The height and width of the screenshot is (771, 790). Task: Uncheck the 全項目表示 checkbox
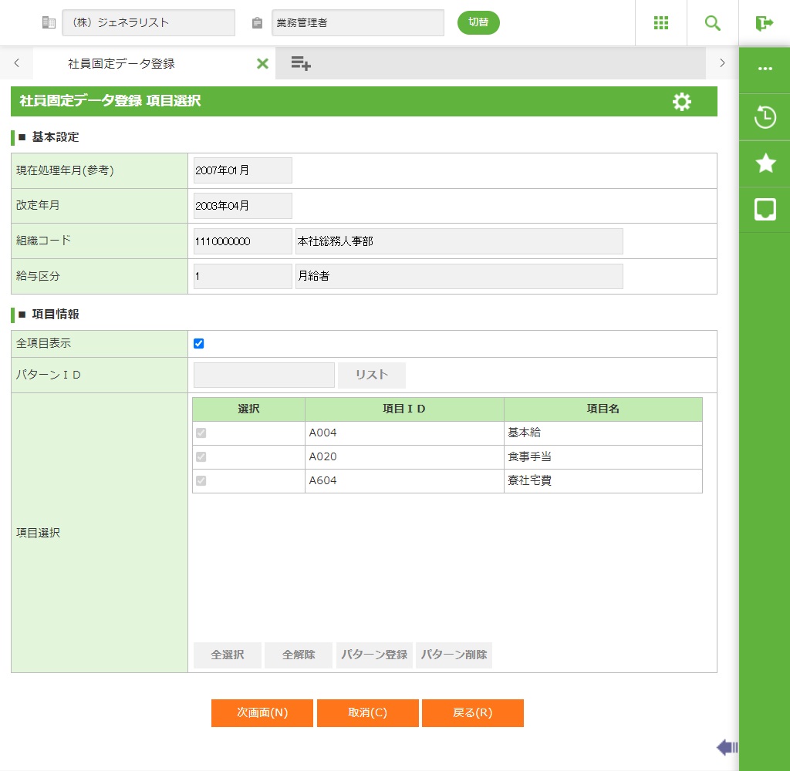tap(199, 344)
